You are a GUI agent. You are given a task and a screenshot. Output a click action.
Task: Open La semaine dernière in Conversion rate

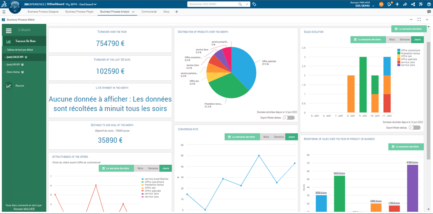pos(242,137)
